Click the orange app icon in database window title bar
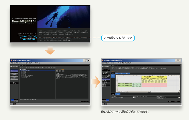 [x=11, y=60]
